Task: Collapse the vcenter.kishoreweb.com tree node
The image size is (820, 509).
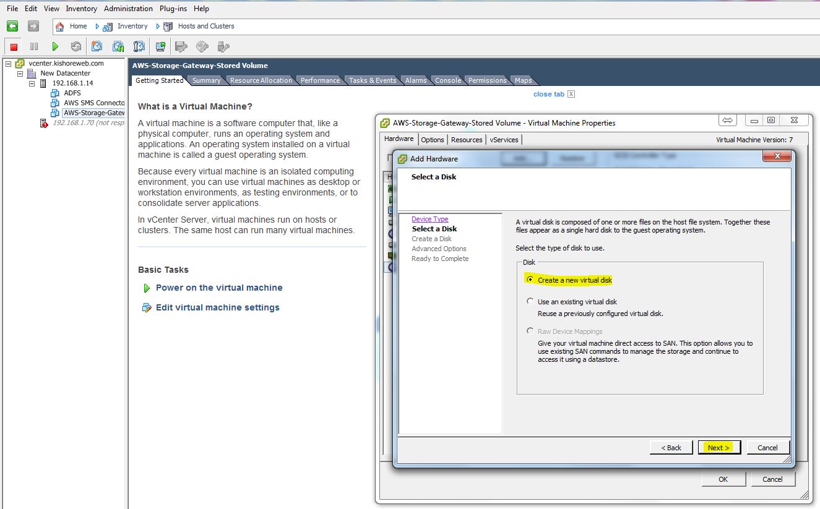Action: point(7,63)
